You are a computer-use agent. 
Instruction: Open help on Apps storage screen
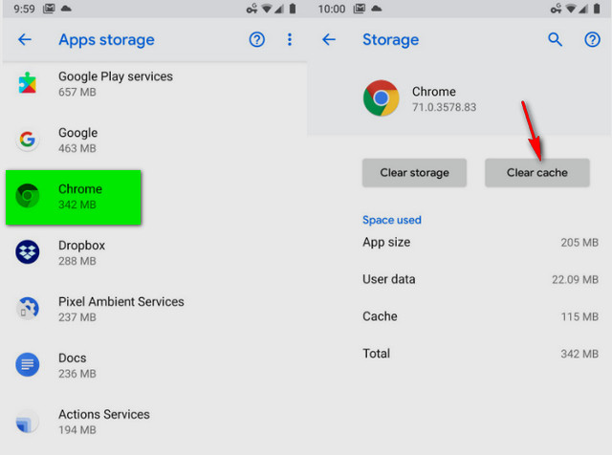(256, 40)
